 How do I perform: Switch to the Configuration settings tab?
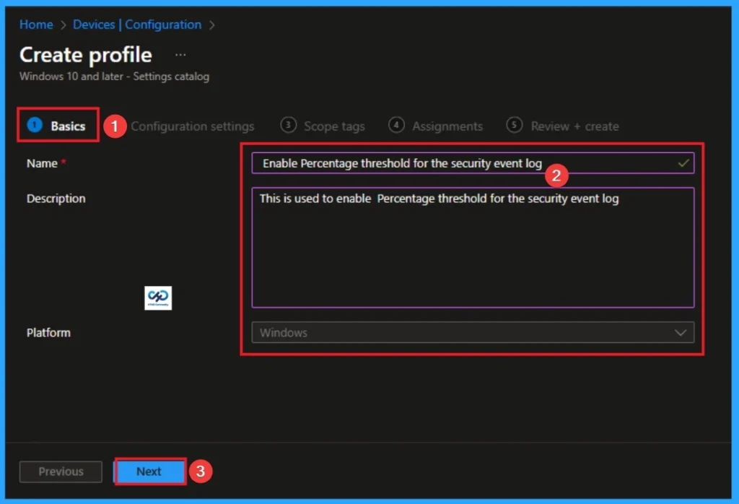click(193, 126)
